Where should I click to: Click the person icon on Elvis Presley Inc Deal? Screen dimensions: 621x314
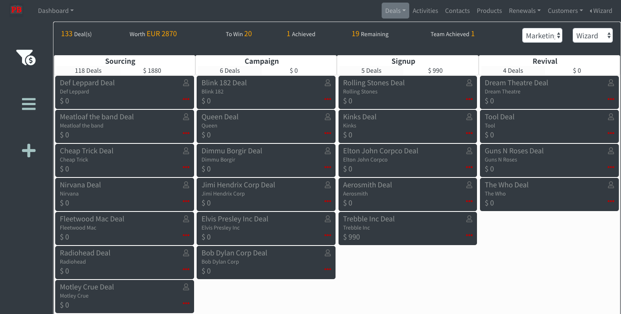point(328,219)
